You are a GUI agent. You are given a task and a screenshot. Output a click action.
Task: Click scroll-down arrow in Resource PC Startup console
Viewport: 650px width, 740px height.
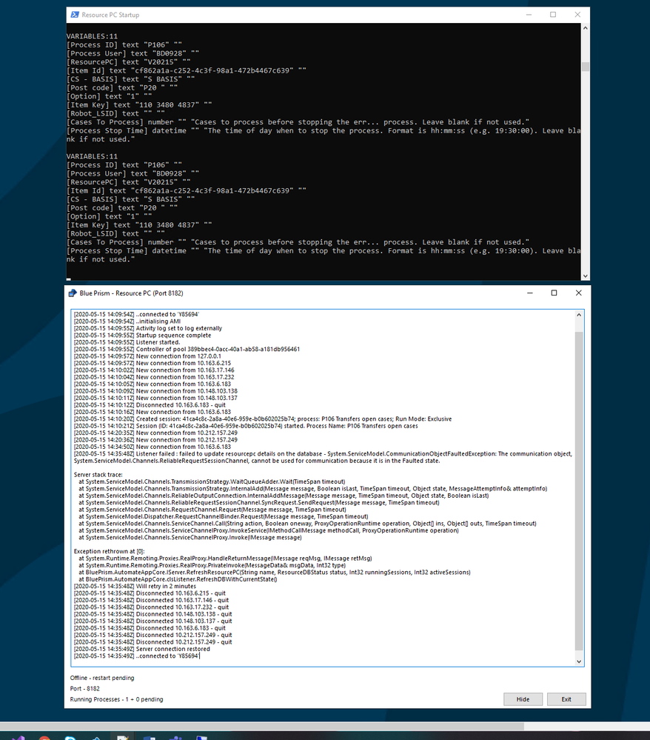coord(586,276)
